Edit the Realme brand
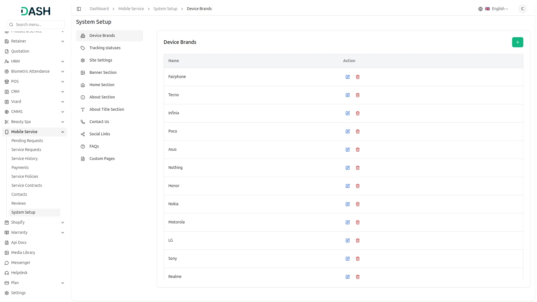This screenshot has width=537, height=302. [x=348, y=277]
